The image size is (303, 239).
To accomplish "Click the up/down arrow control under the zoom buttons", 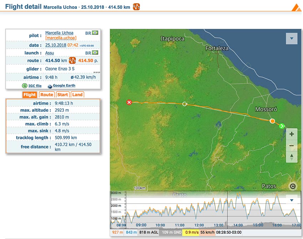I will 292,157.
